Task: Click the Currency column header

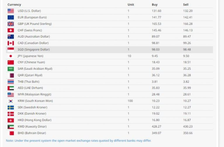Action: click(x=14, y=5)
